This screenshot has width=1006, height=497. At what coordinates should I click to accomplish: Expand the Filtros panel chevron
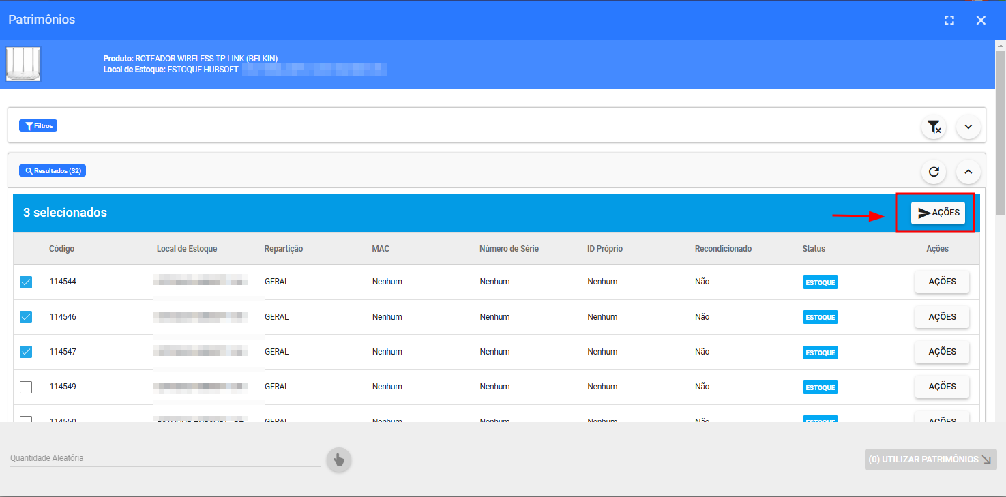click(x=968, y=127)
